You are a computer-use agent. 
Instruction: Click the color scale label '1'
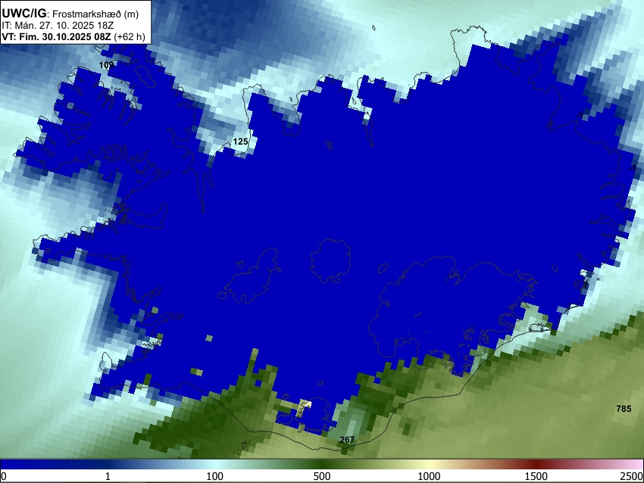tap(108, 476)
